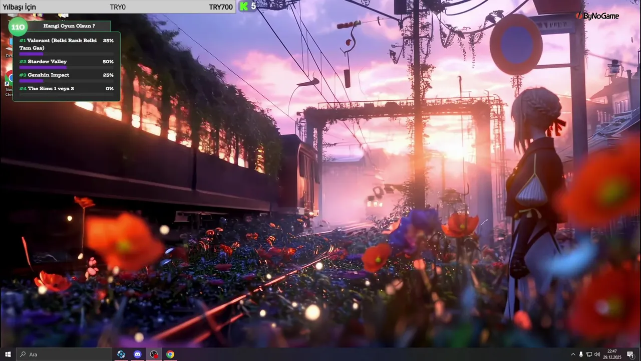This screenshot has height=361, width=641.
Task: Click the ByNoGame logo watermark
Action: [x=597, y=16]
